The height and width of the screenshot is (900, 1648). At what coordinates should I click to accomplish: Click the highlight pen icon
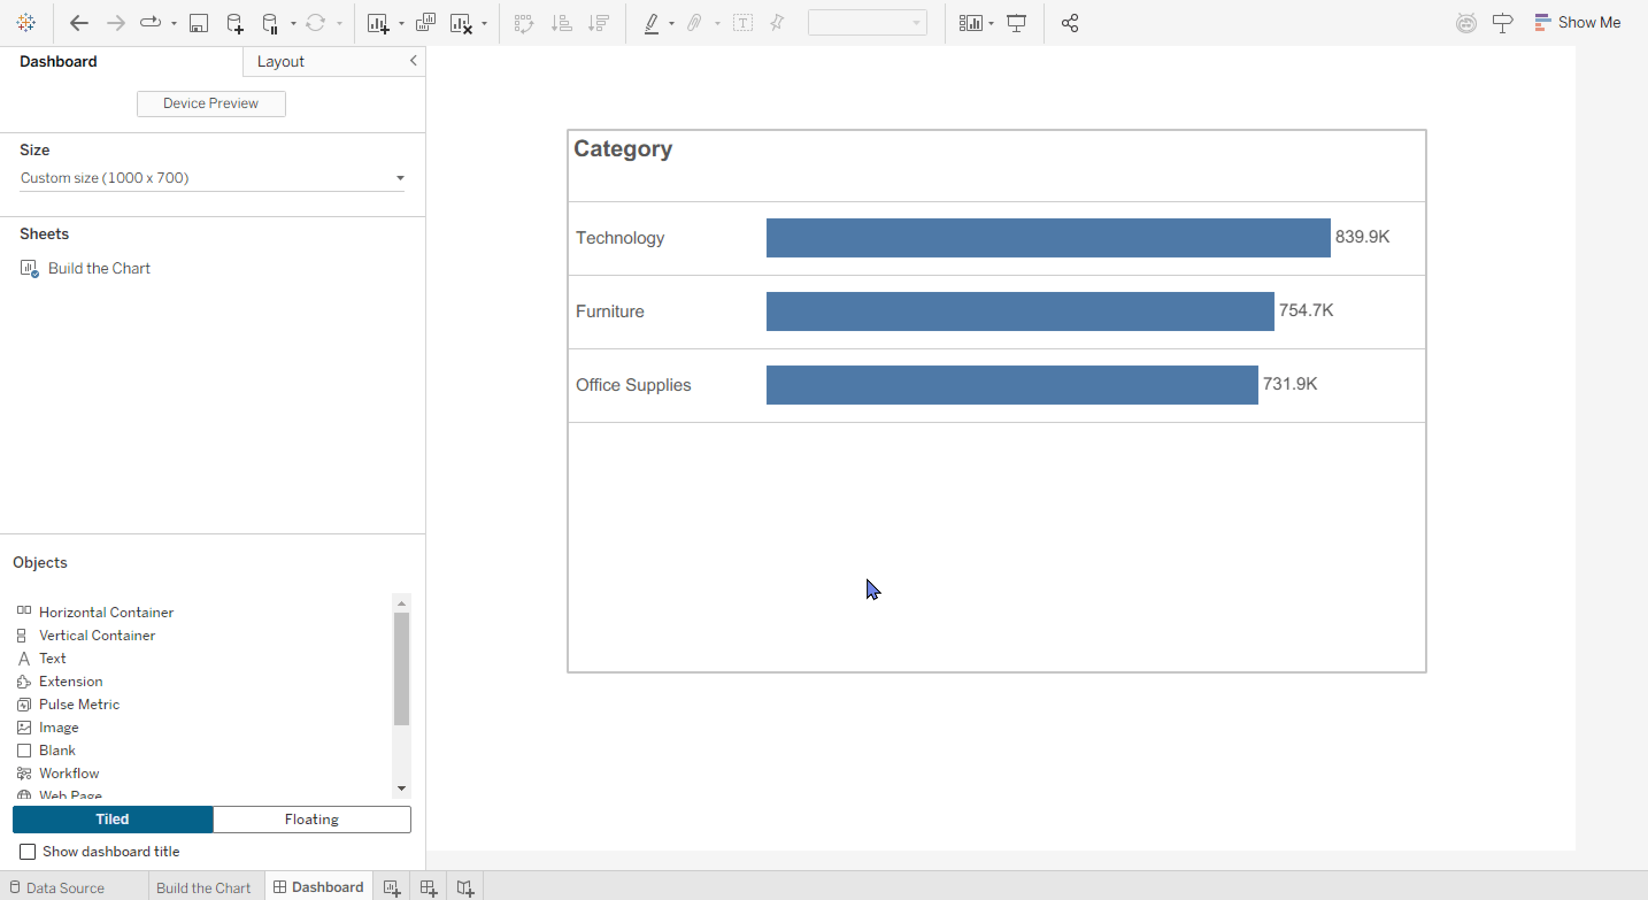(x=651, y=24)
